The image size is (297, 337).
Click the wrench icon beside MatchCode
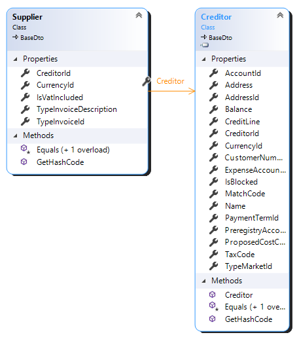(x=214, y=194)
